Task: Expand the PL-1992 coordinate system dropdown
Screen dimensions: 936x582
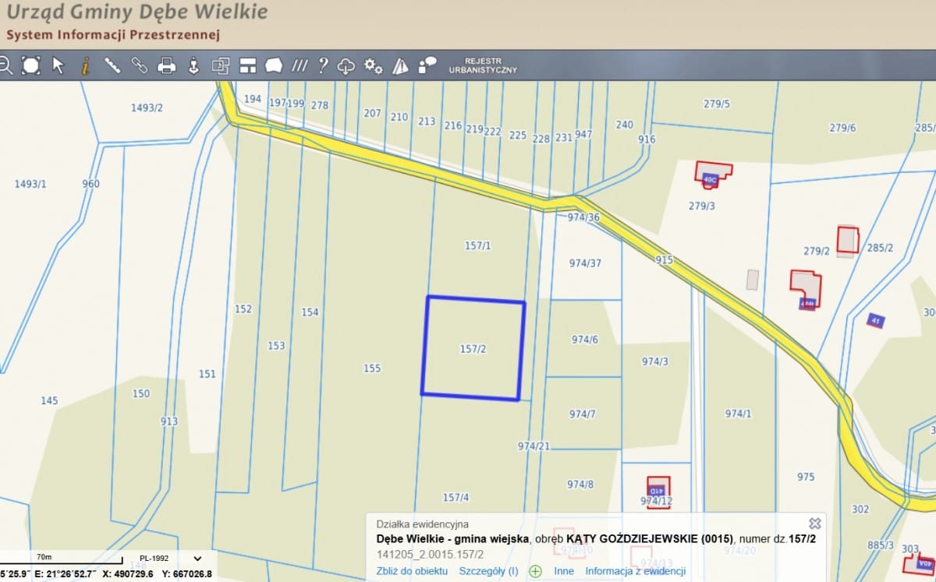Action: tap(197, 559)
